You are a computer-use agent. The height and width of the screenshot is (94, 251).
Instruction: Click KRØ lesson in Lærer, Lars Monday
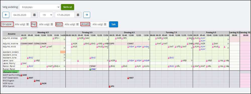[x=37, y=61]
